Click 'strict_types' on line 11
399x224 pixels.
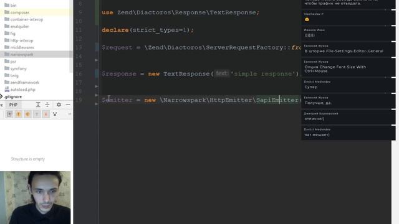click(155, 30)
